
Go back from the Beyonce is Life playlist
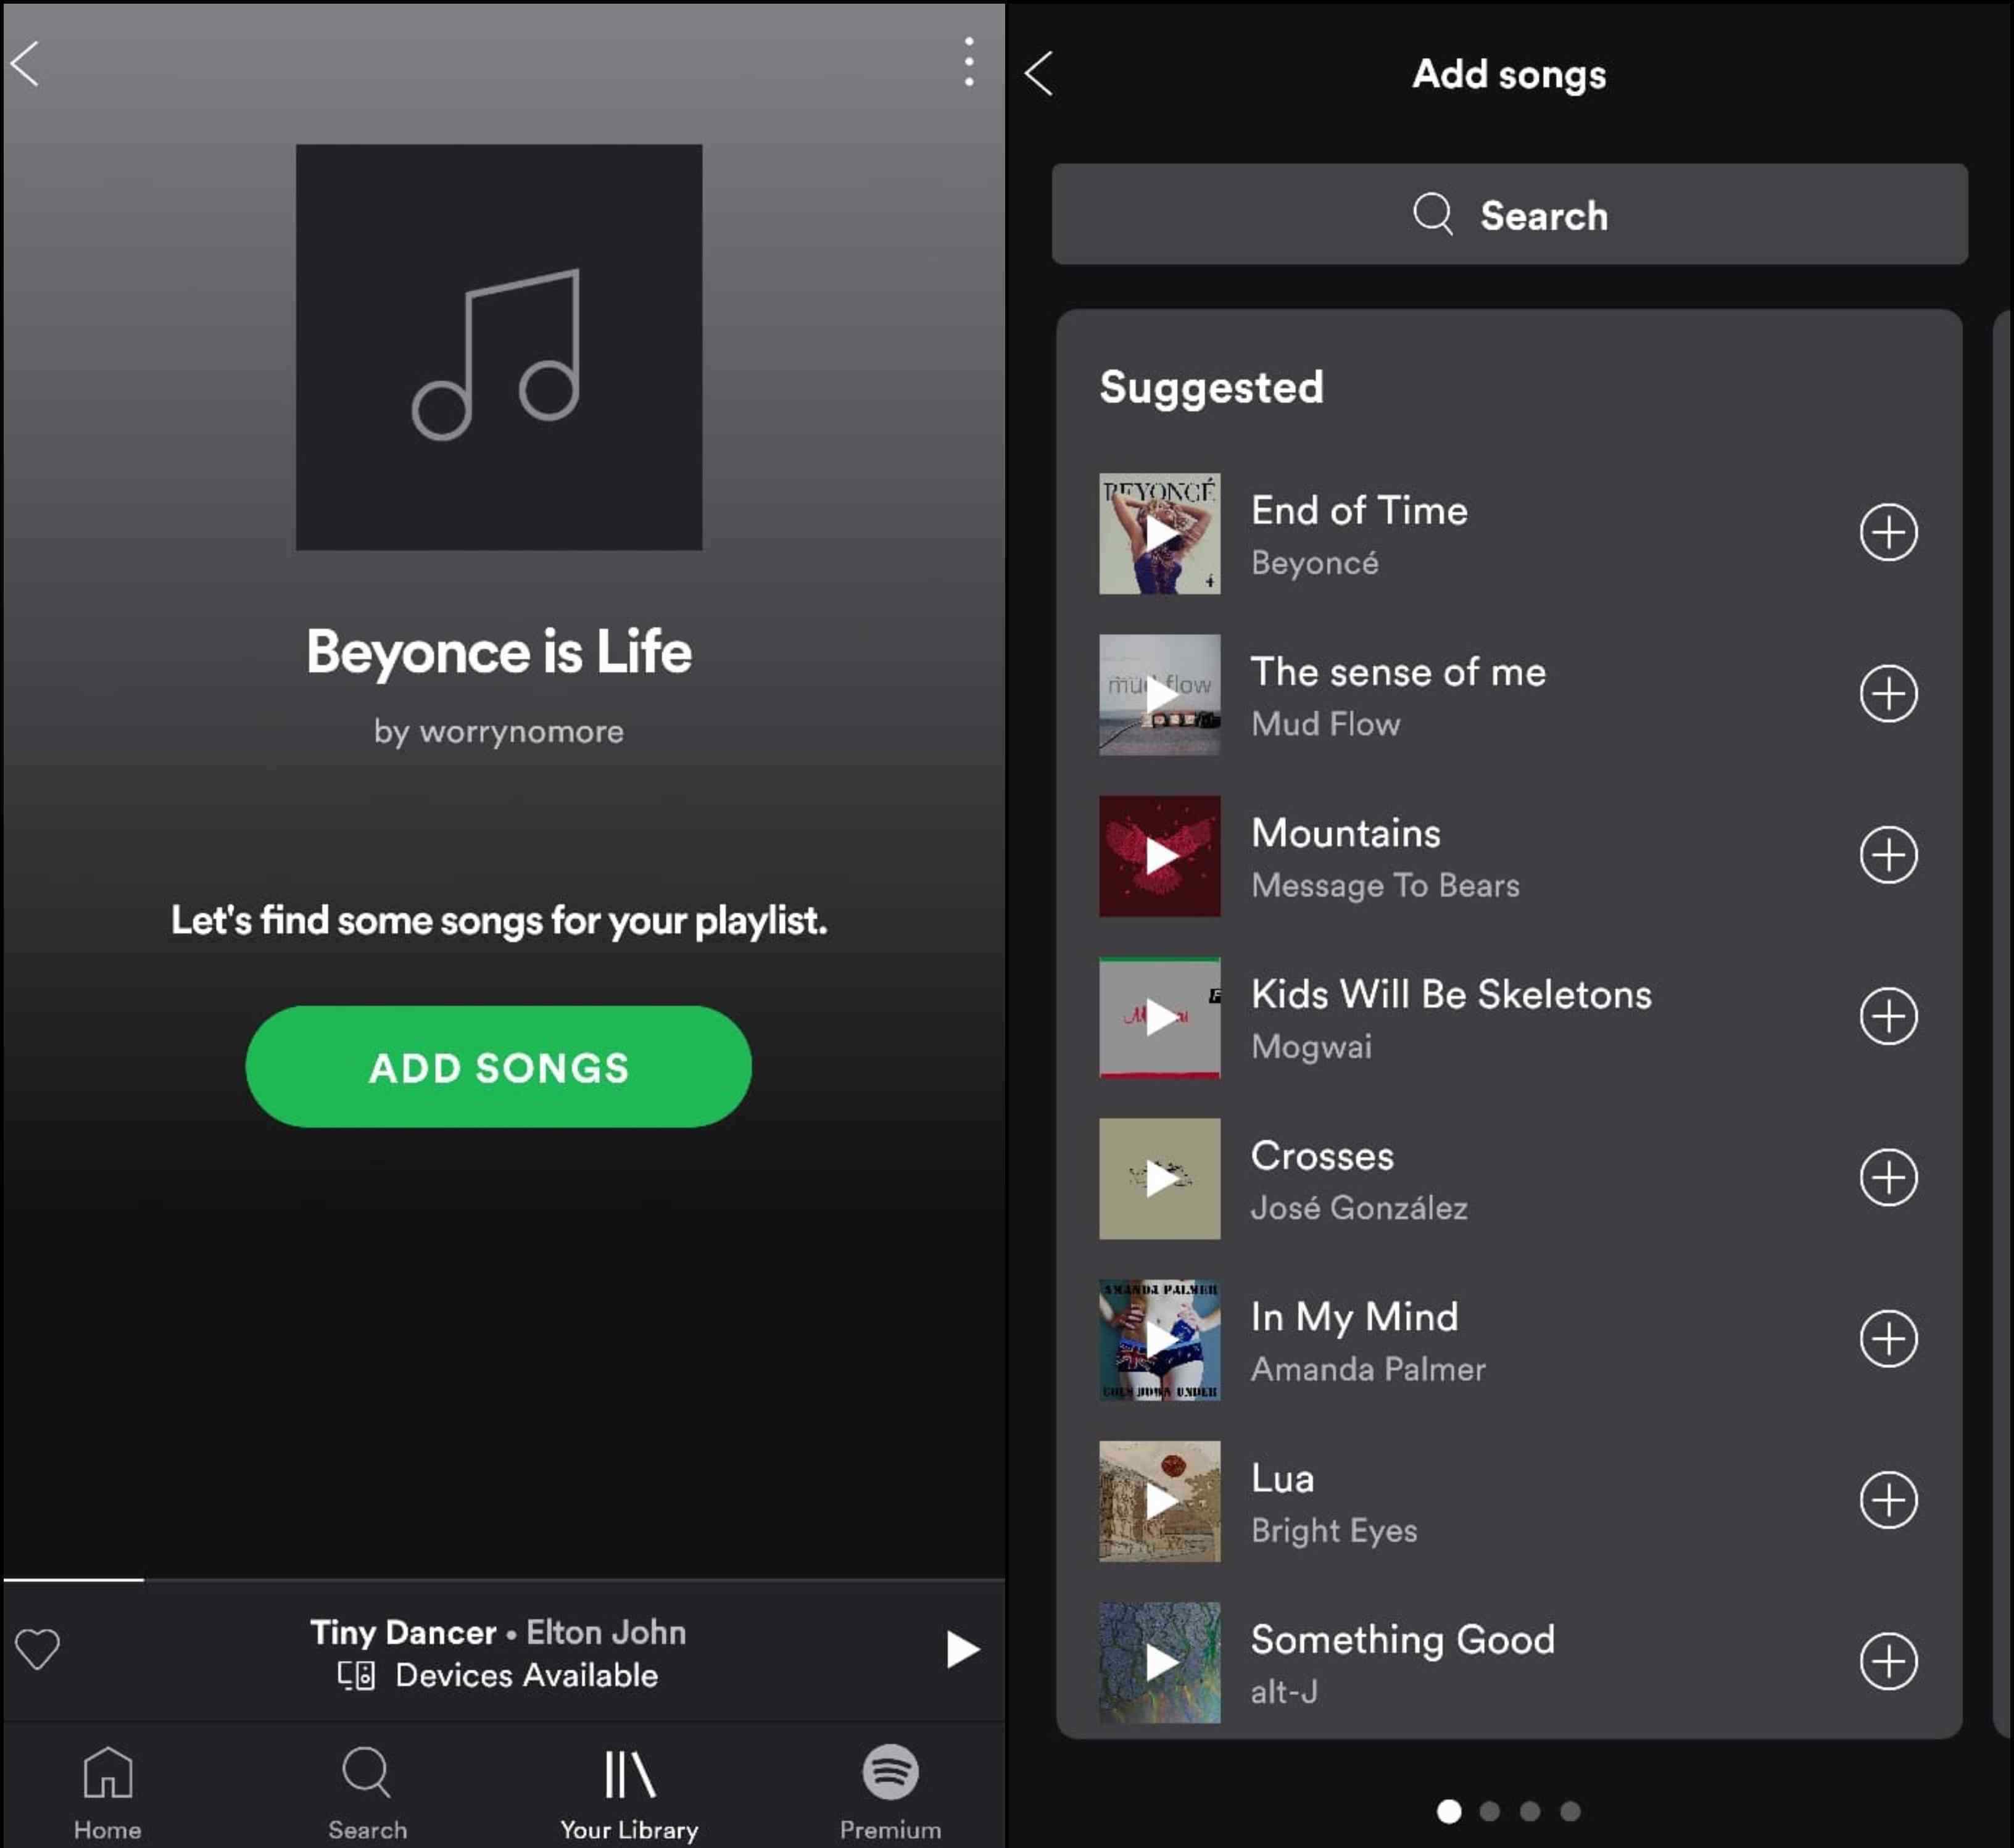(25, 64)
